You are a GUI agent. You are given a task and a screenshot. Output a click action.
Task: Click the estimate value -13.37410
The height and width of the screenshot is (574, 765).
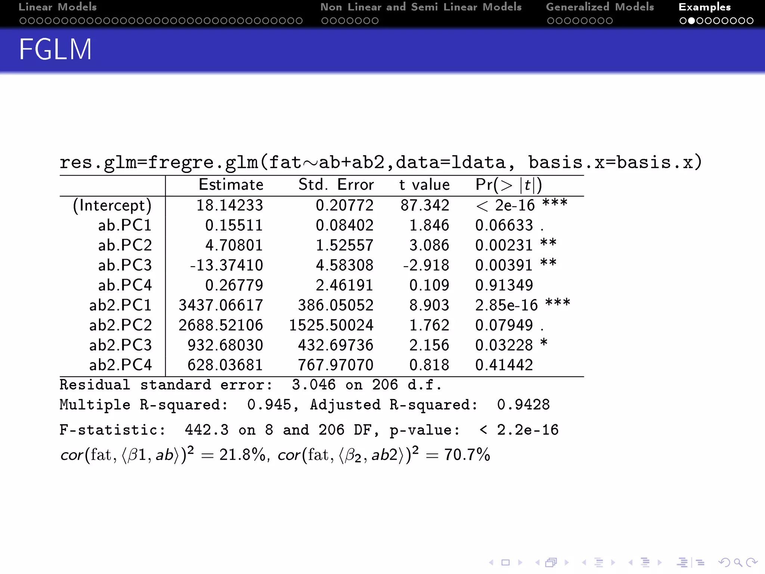[226, 265]
